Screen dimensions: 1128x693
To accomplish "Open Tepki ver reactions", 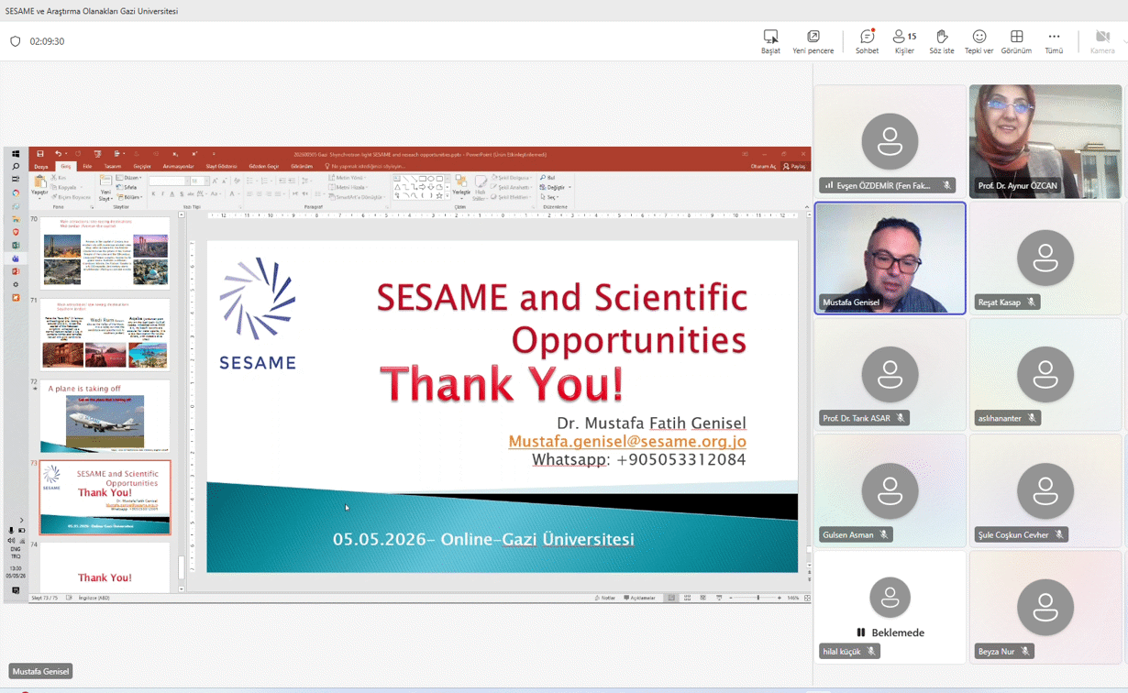I will coord(979,41).
